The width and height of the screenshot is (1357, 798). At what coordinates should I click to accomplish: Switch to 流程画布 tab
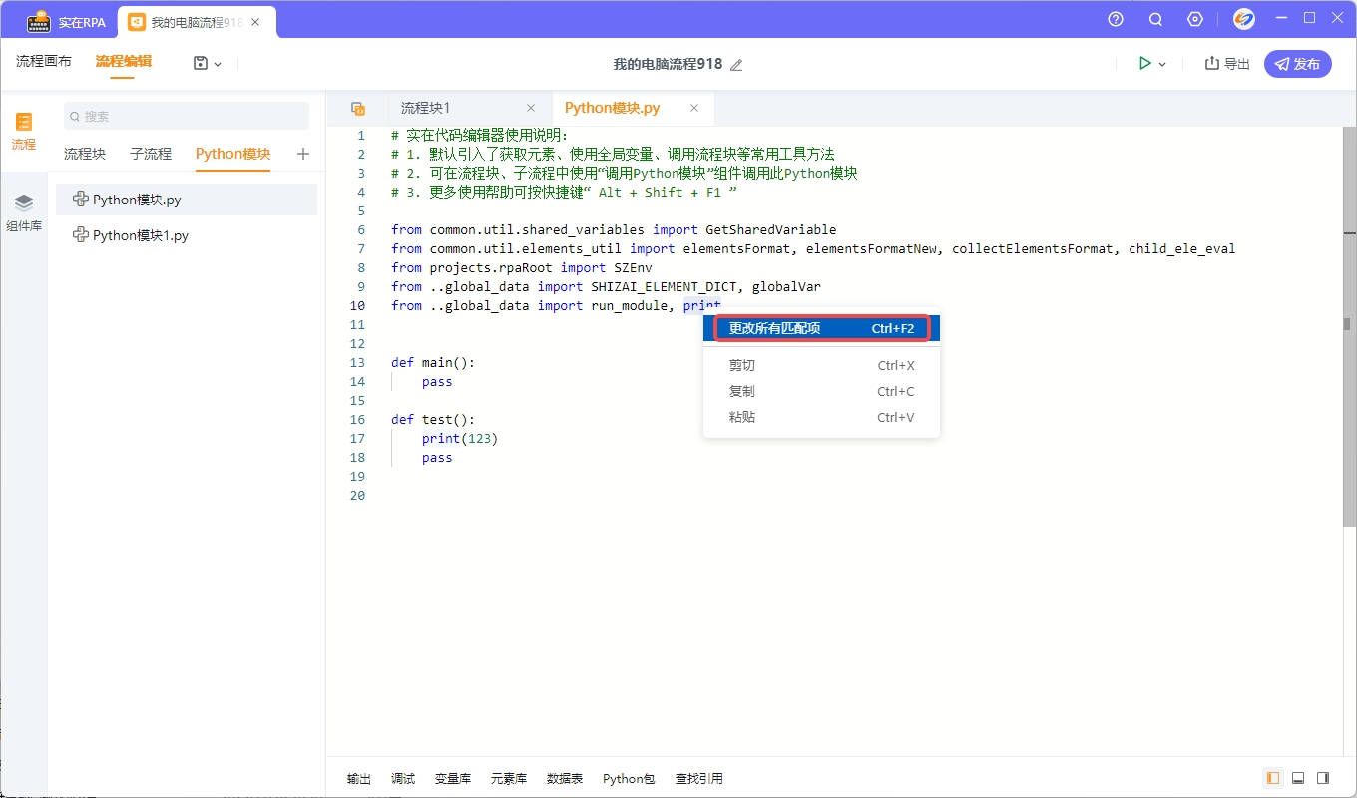click(x=44, y=61)
